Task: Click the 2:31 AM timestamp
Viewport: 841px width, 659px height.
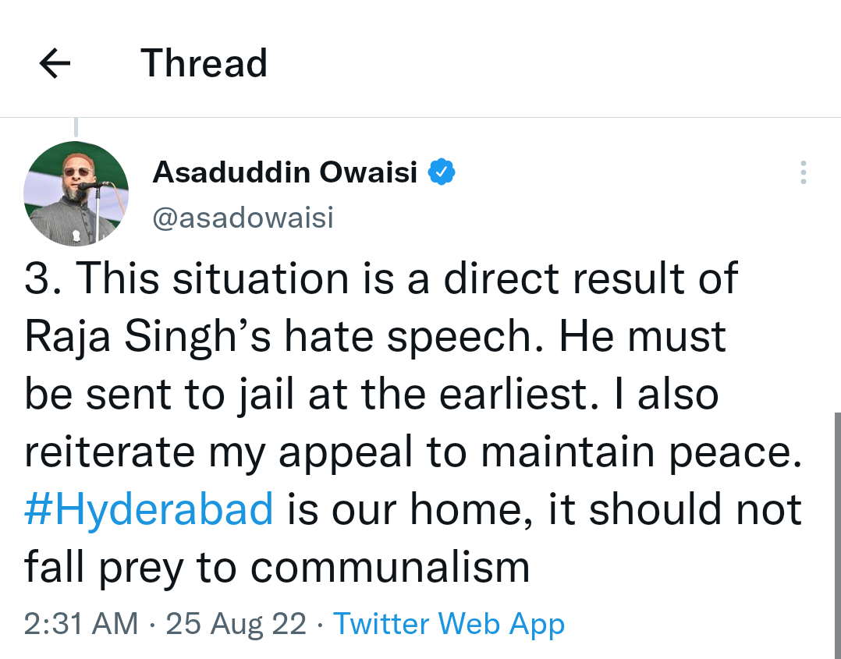Action: pyautogui.click(x=81, y=624)
